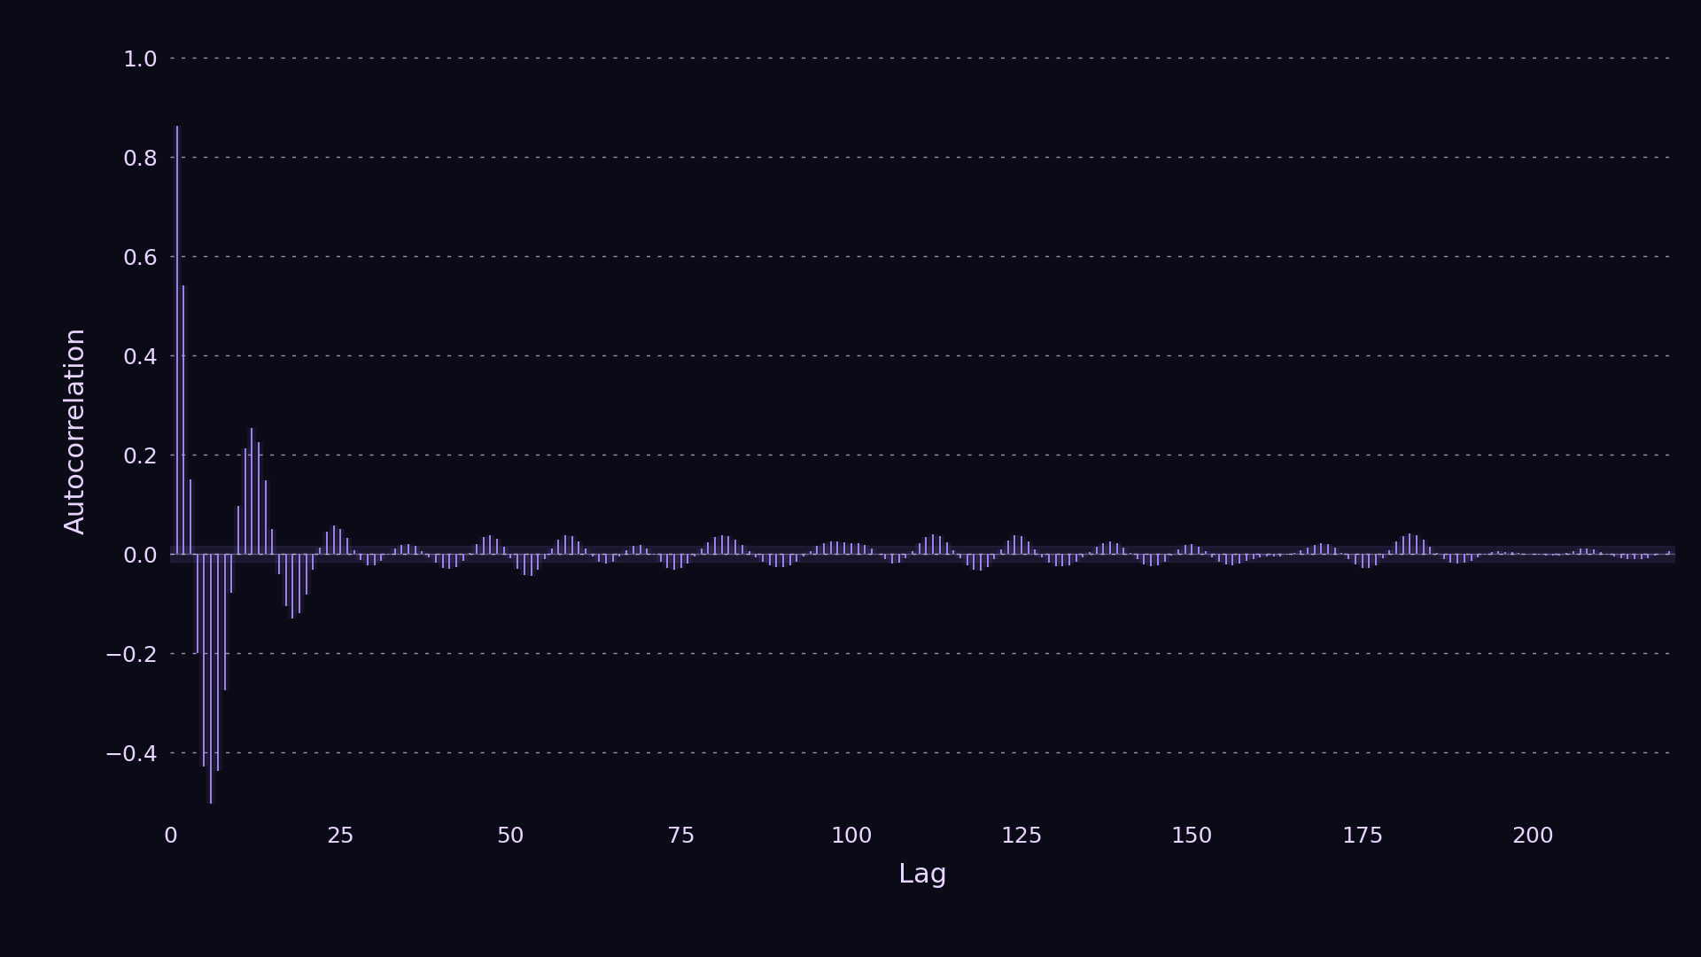Viewport: 1701px width, 957px height.
Task: Click the 0.4 y-axis tick label
Action: point(140,357)
